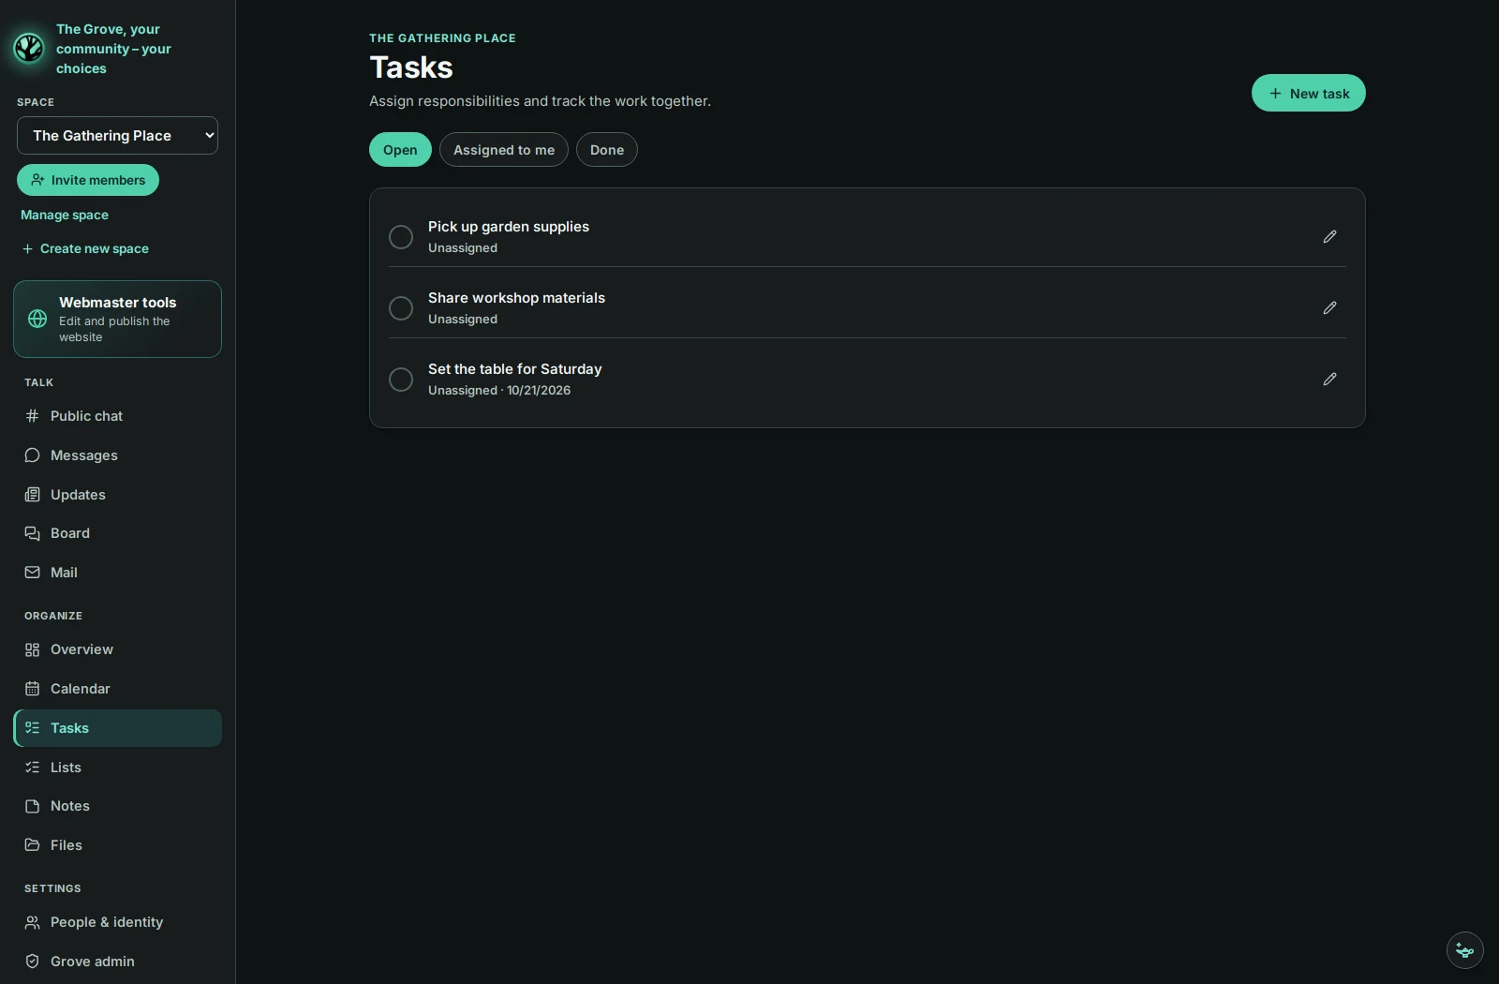Click the Grove community title text
Viewport: 1499px width, 984px height.
point(113,49)
